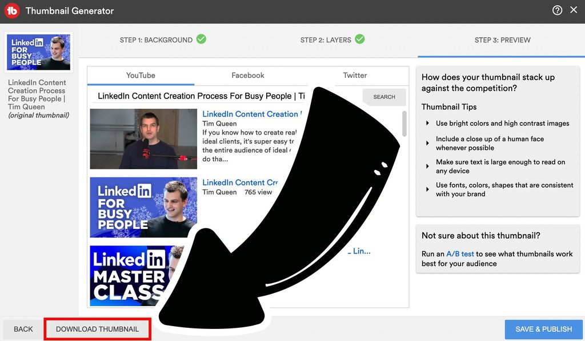Click the BACK button

click(23, 329)
